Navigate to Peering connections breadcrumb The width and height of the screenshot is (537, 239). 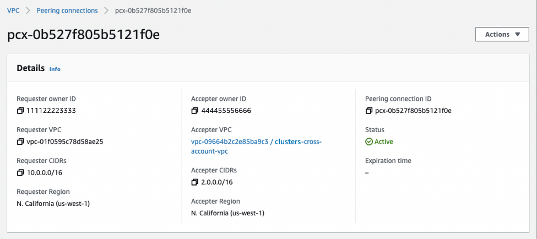pyautogui.click(x=67, y=10)
